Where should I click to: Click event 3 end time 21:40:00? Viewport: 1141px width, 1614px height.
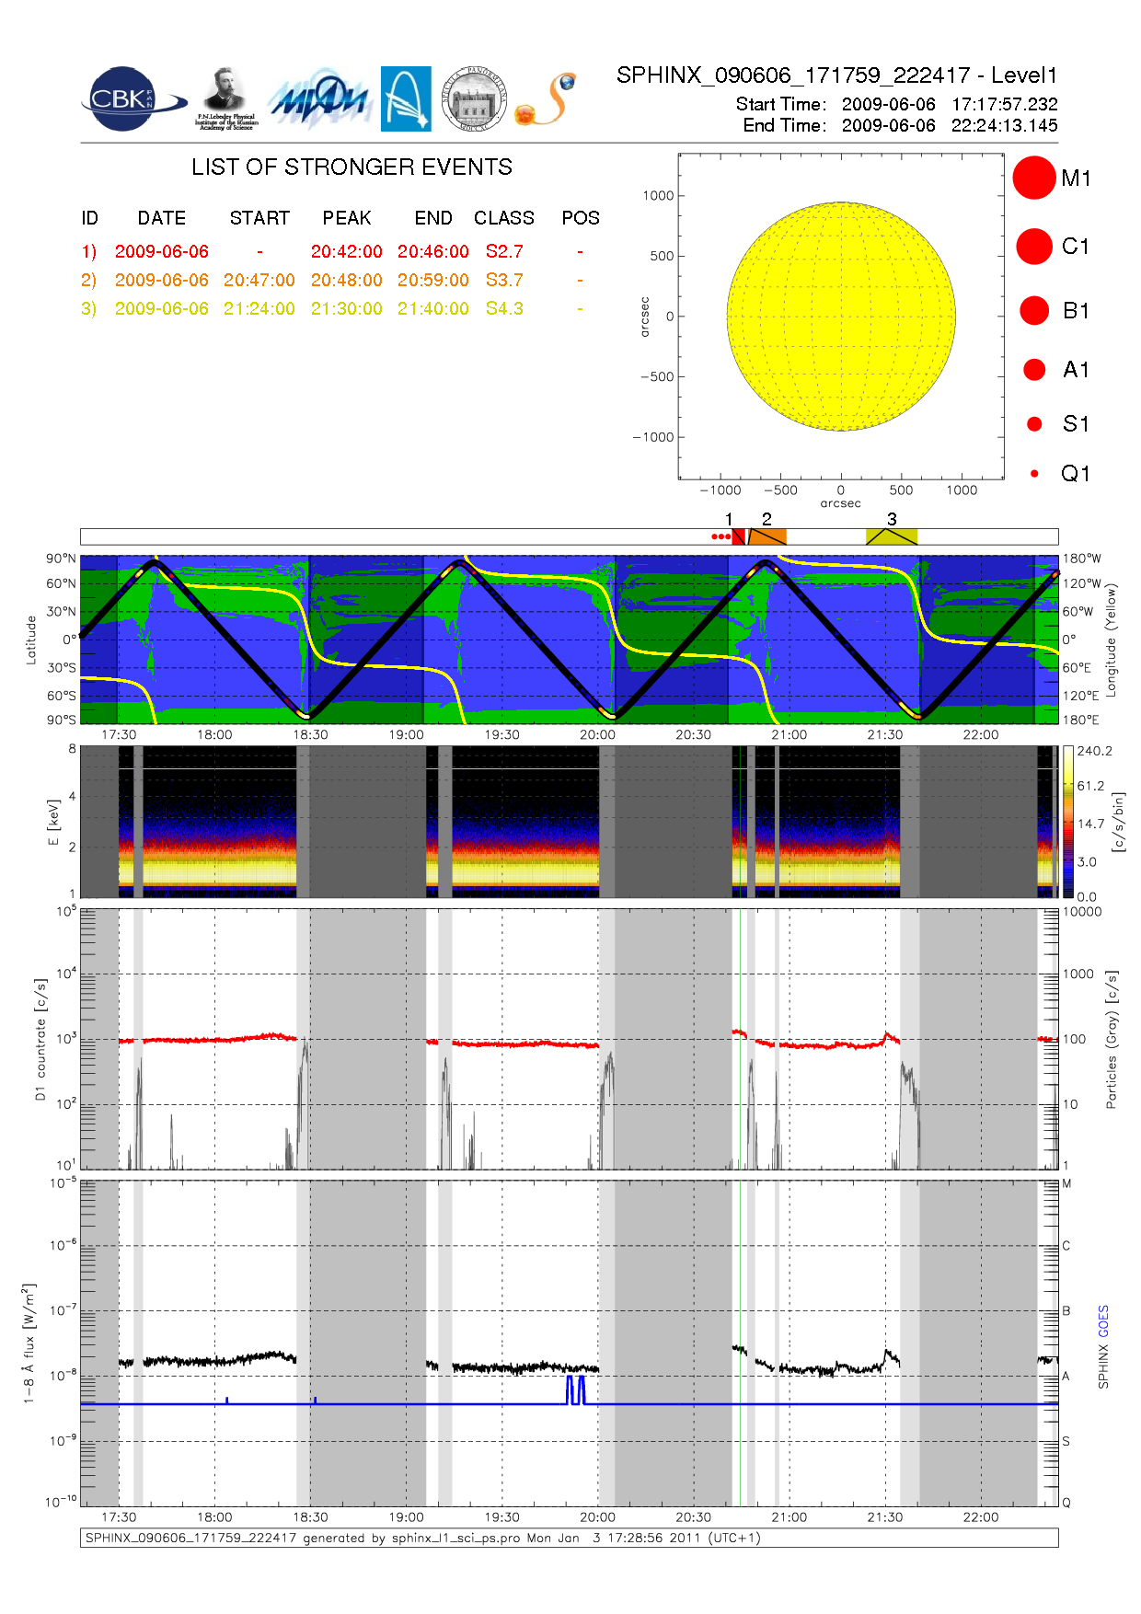433,308
